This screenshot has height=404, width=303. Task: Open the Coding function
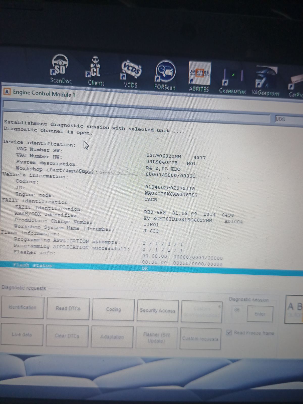[113, 309]
